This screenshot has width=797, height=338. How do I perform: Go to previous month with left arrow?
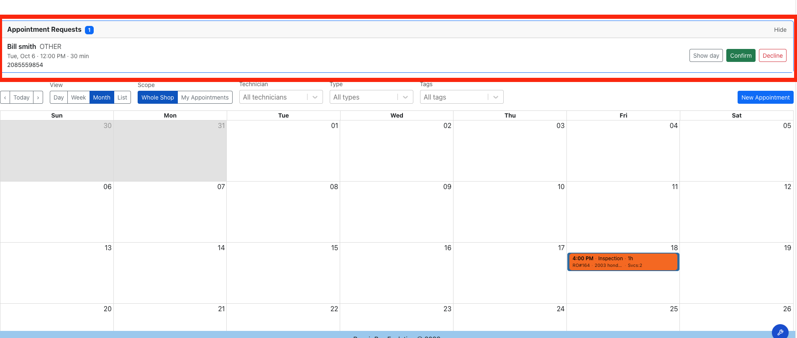point(5,97)
